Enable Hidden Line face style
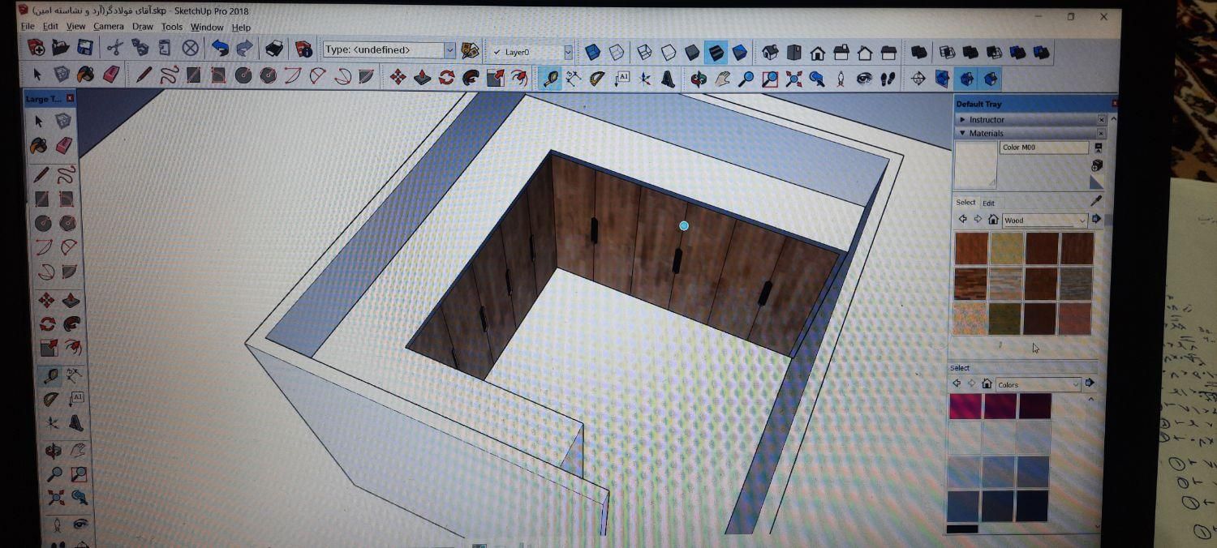Viewport: 1217px width, 548px height. tap(669, 53)
